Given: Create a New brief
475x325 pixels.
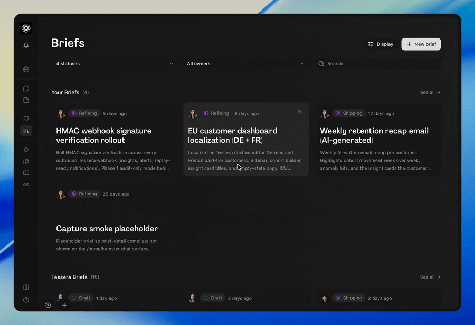Looking at the screenshot, I should click(x=421, y=44).
